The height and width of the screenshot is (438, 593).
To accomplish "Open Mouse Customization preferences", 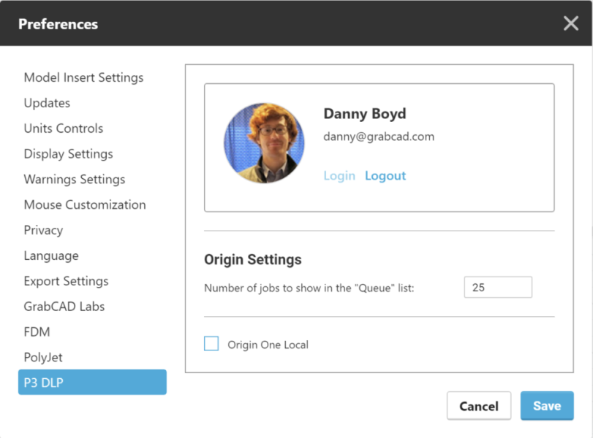I will point(85,204).
